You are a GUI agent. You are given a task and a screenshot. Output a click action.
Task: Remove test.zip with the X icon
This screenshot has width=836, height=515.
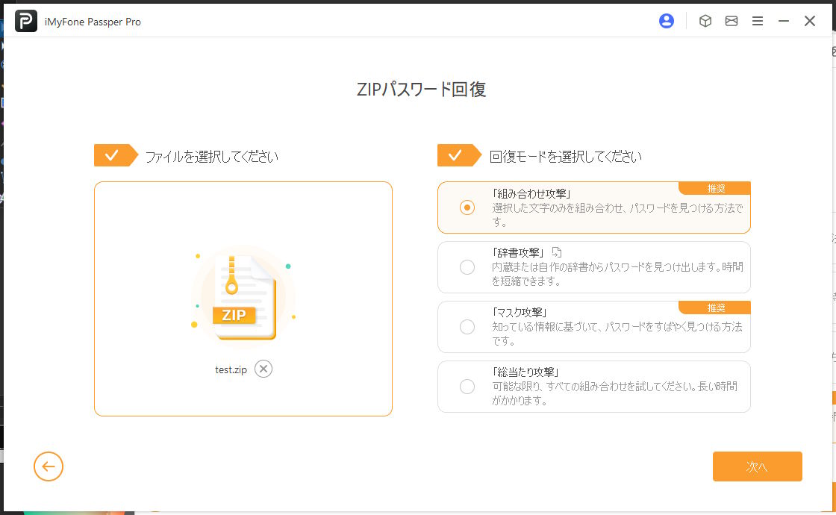[x=263, y=369]
